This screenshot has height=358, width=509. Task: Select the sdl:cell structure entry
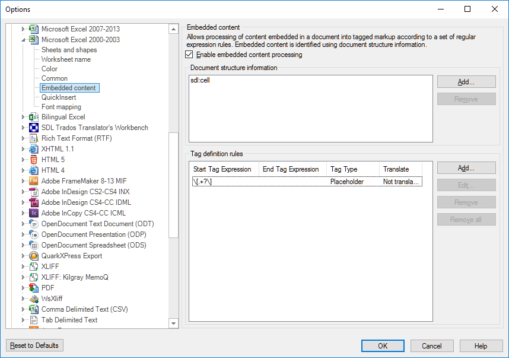(x=200, y=80)
